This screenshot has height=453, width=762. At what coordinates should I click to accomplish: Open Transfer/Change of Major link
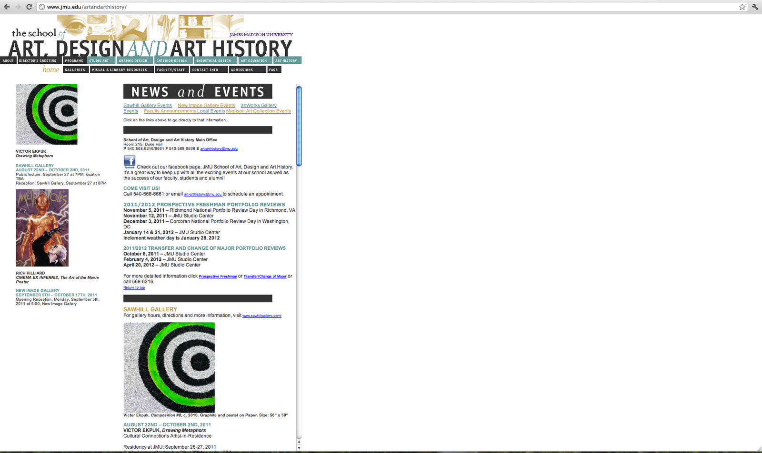265,276
